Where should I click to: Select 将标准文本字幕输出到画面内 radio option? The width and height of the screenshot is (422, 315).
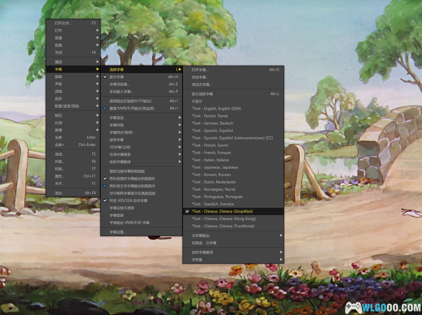coord(132,186)
